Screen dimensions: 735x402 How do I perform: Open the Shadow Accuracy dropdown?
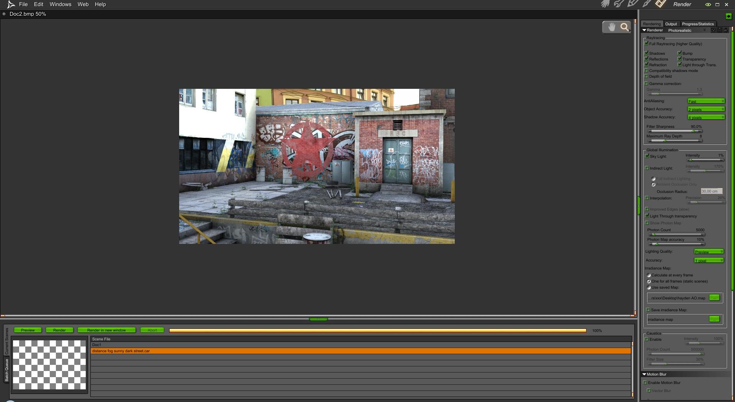pos(706,117)
